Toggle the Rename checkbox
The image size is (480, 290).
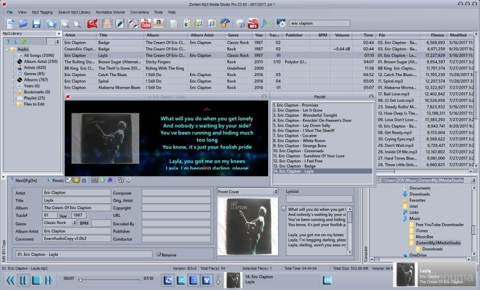click(x=158, y=255)
